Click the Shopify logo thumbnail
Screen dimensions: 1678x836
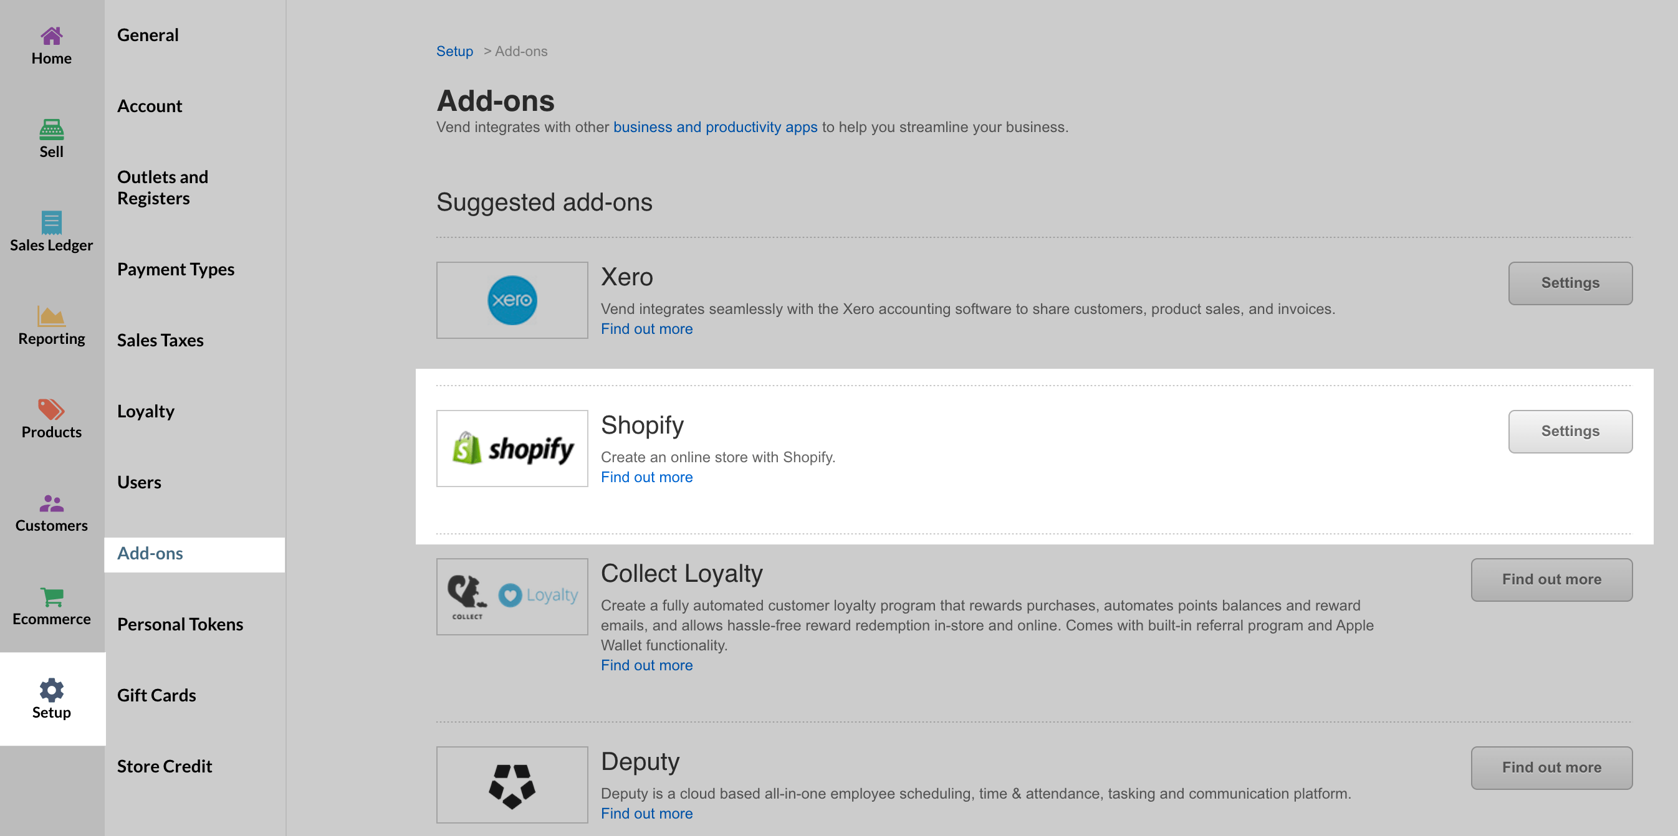pyautogui.click(x=512, y=449)
